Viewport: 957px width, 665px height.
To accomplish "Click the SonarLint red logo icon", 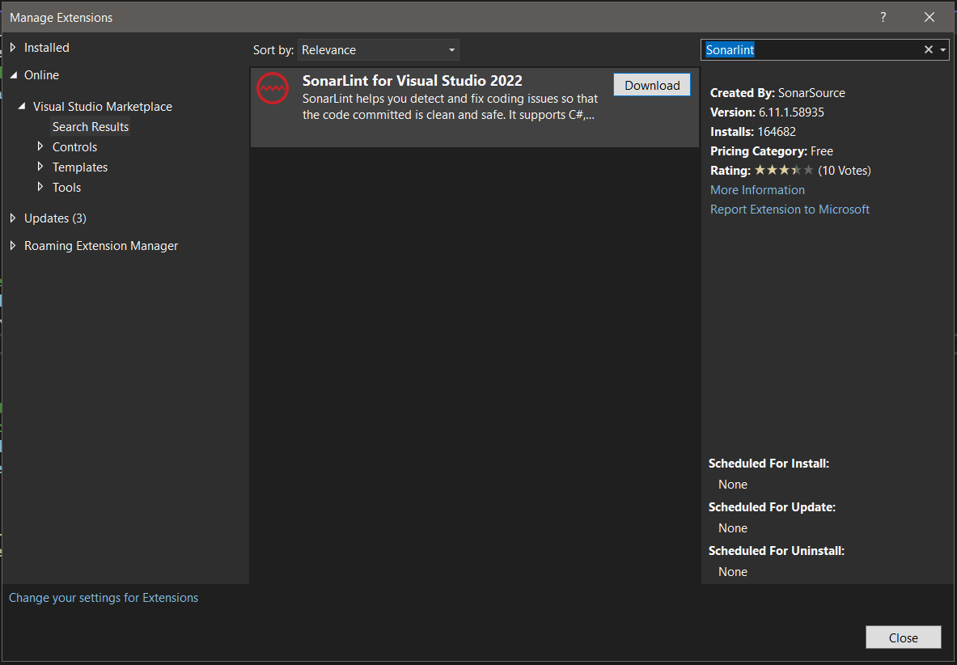I will (x=272, y=88).
